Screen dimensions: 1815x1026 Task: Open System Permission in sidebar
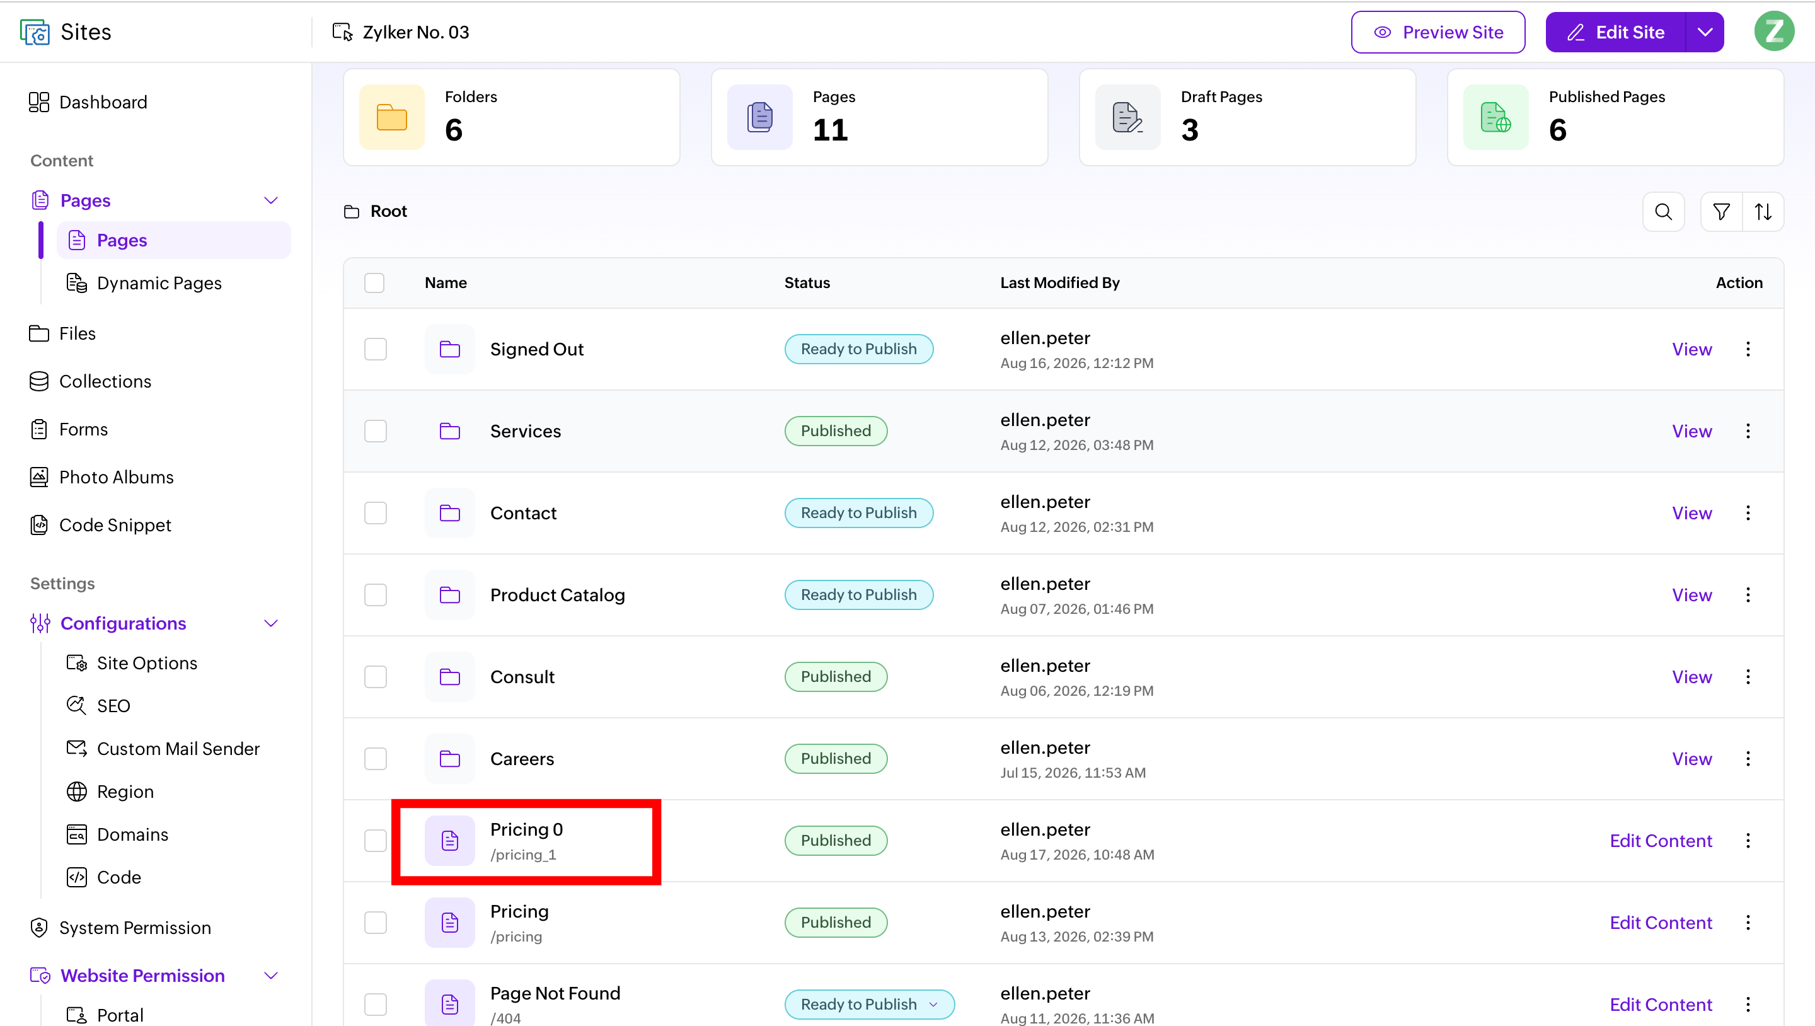(x=120, y=927)
